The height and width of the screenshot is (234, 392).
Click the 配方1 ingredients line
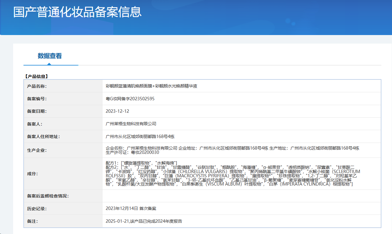click(141, 163)
